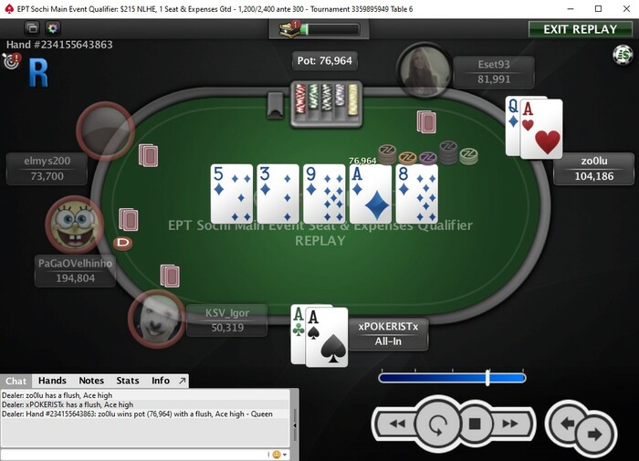Collapse the chat panel side handle
Screen dimensions: 639x461
[295, 425]
